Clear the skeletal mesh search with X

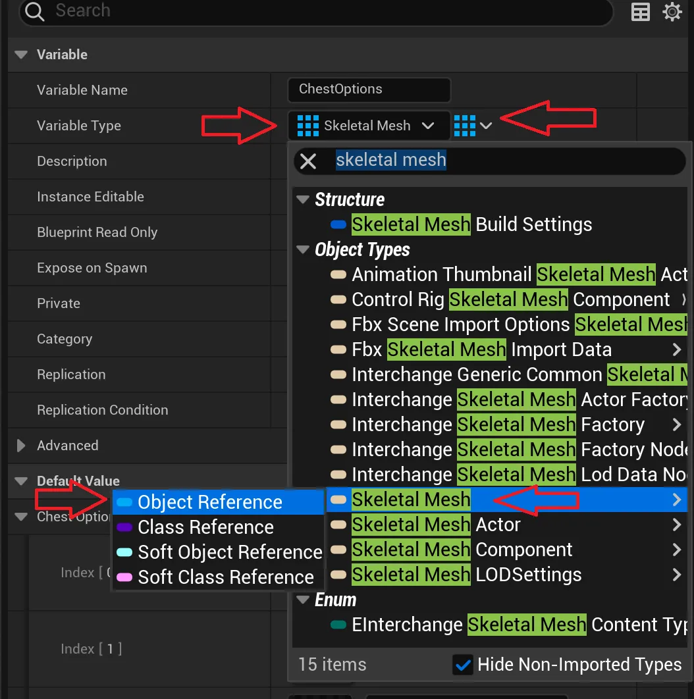pos(308,161)
